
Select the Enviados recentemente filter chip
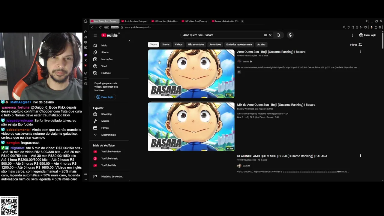point(239,44)
